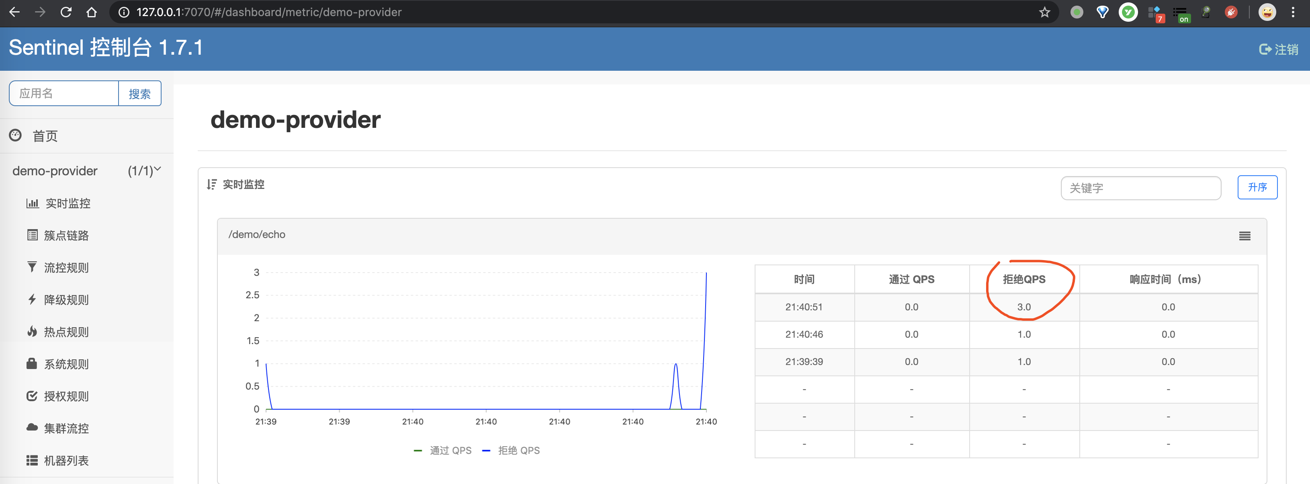
Task: Open the 实时监控 realtime monitoring panel
Action: pyautogui.click(x=67, y=203)
